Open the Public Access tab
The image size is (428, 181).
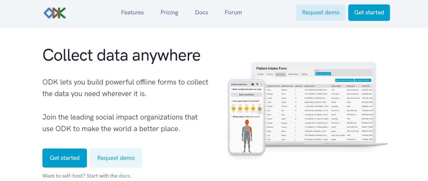(293, 74)
